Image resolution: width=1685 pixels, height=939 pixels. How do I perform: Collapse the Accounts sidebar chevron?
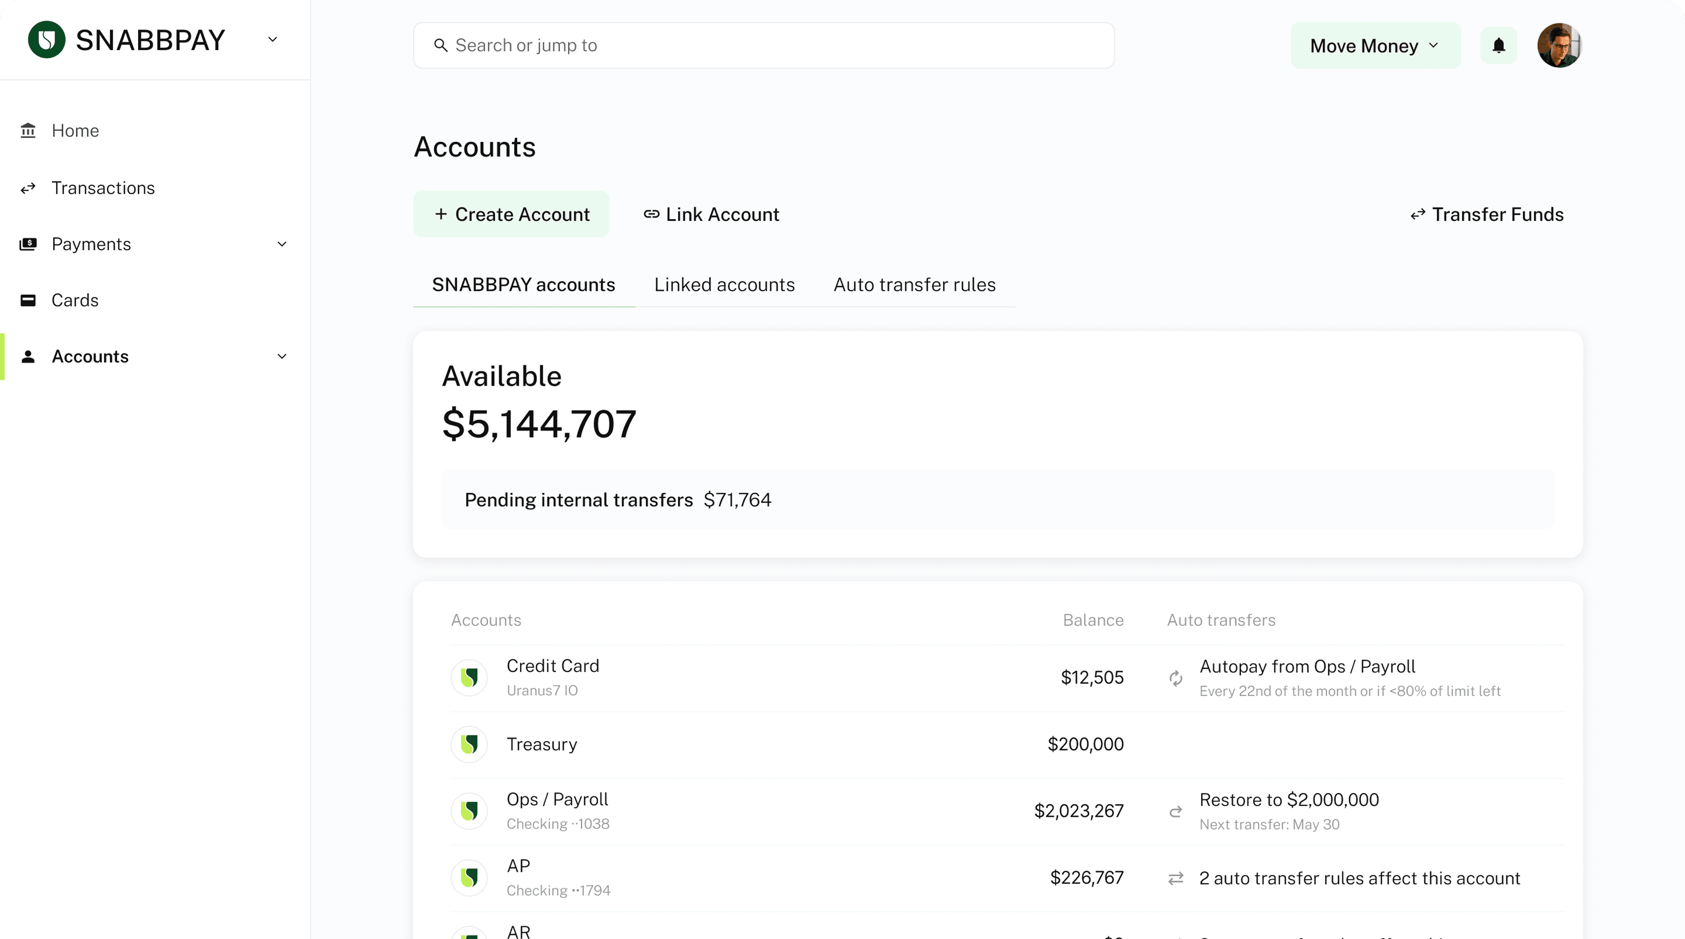point(282,356)
